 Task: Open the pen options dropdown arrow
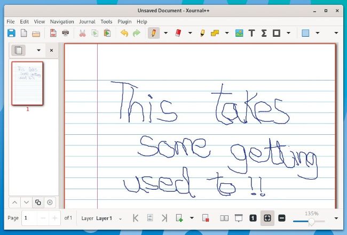165,33
